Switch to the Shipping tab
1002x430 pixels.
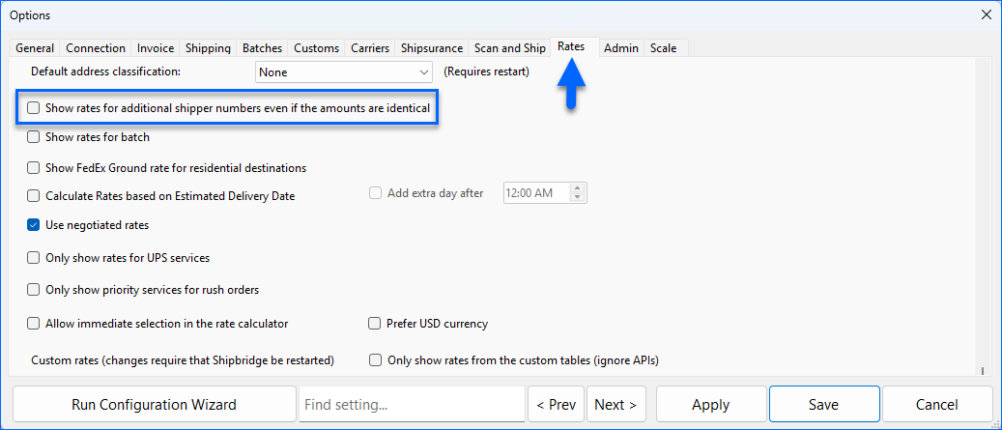208,48
